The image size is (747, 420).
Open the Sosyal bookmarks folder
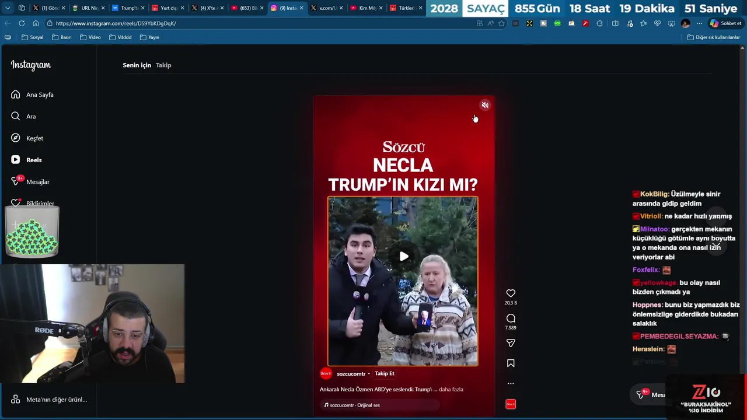(32, 37)
